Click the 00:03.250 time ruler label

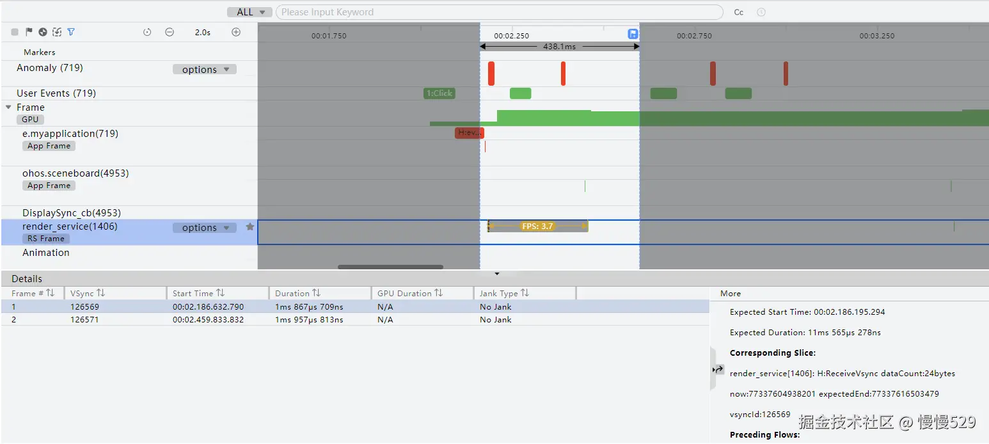click(x=877, y=36)
